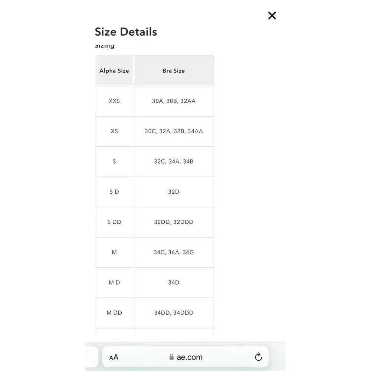This screenshot has width=371, height=371.
Task: Click the Size Details heading
Action: [126, 32]
